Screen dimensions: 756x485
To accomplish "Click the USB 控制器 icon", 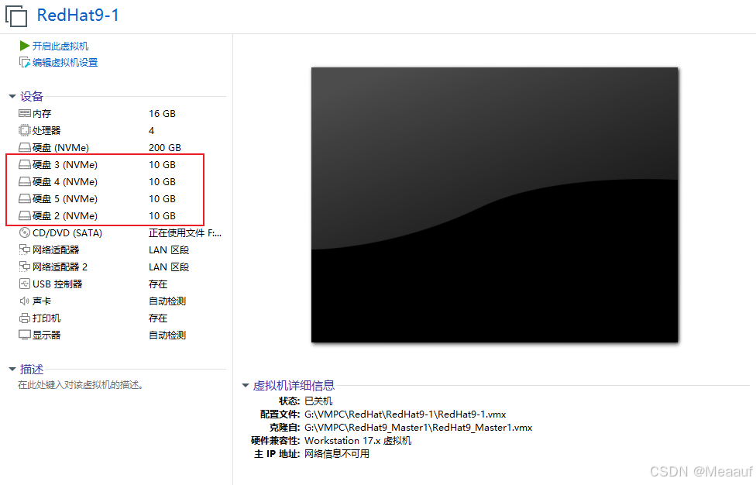I will [25, 284].
